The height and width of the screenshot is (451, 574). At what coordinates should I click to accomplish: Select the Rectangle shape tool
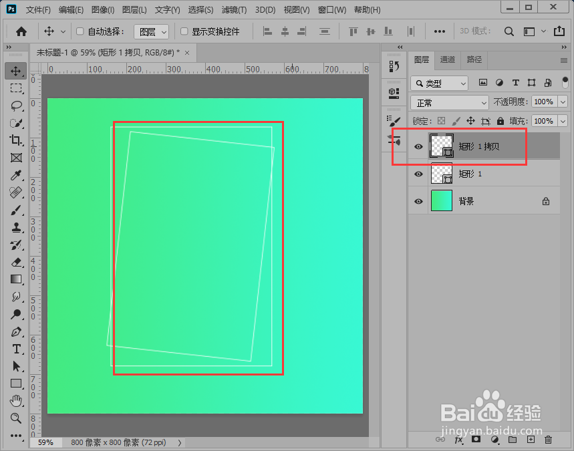(16, 384)
